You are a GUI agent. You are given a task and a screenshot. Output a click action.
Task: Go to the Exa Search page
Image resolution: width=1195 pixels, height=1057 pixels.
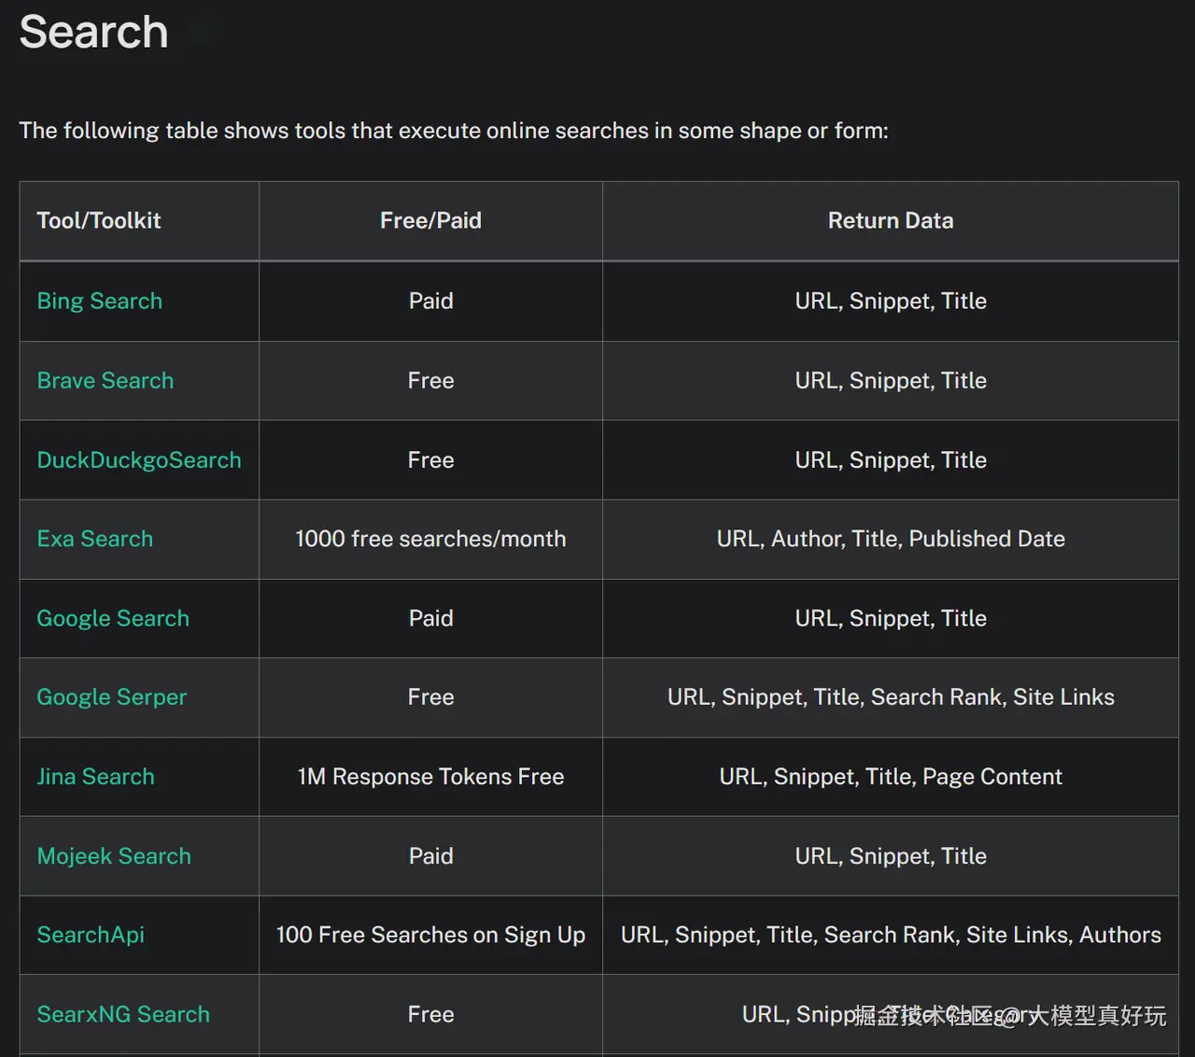tap(94, 539)
